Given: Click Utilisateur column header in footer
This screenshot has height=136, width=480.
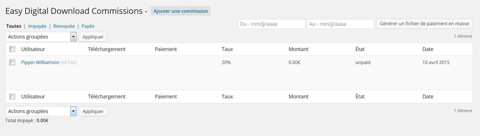Looking at the screenshot, I should pos(33,97).
